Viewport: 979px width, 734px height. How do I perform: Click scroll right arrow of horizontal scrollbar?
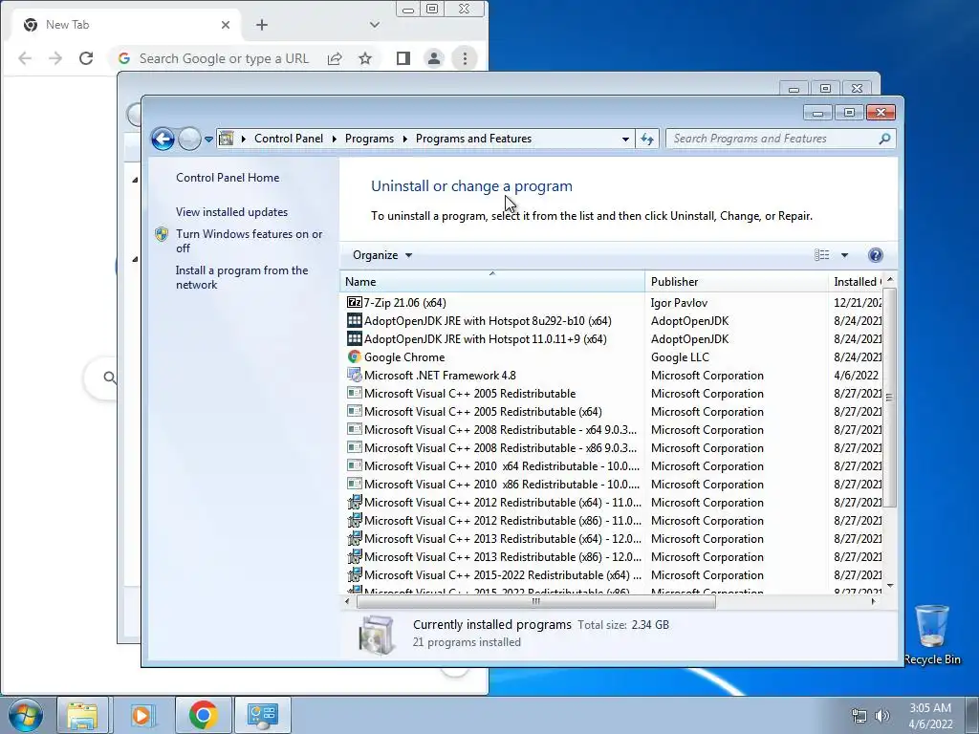click(874, 602)
